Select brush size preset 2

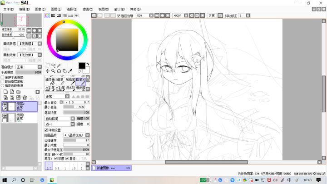[x=82, y=166]
